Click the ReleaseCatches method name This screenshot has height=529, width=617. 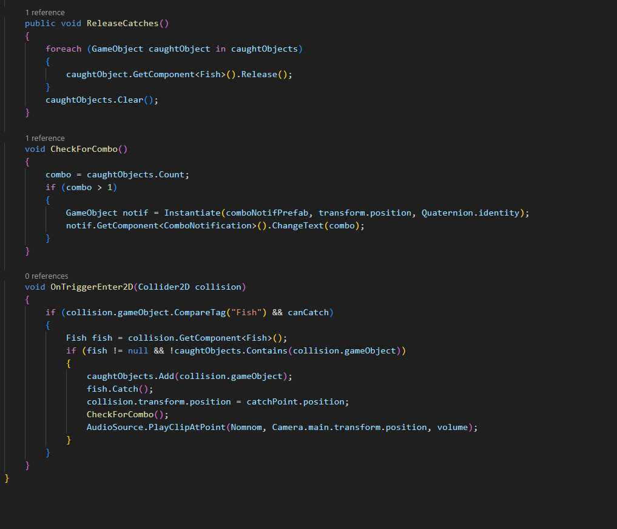point(123,24)
